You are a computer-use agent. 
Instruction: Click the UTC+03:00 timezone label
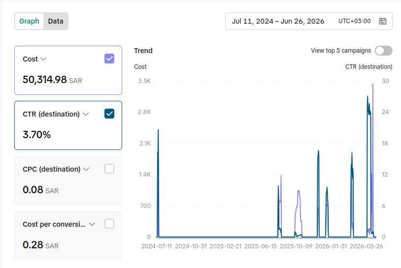[x=355, y=21]
